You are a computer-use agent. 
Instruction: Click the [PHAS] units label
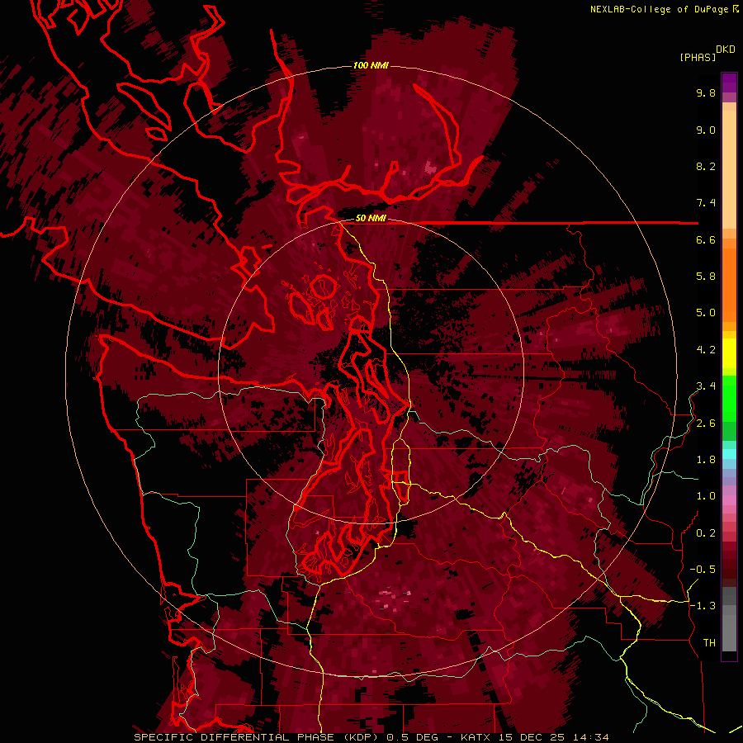tap(698, 57)
